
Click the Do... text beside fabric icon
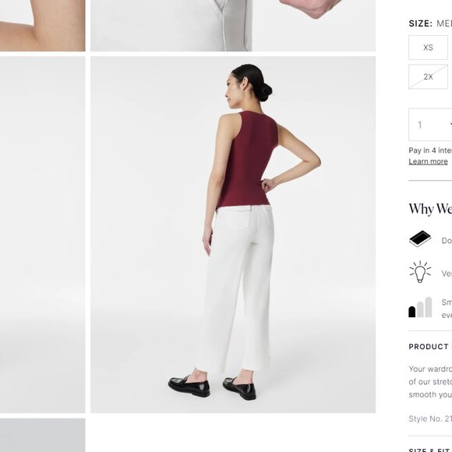click(447, 241)
